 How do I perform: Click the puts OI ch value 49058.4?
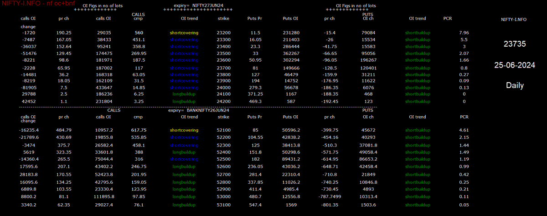(x=368, y=152)
